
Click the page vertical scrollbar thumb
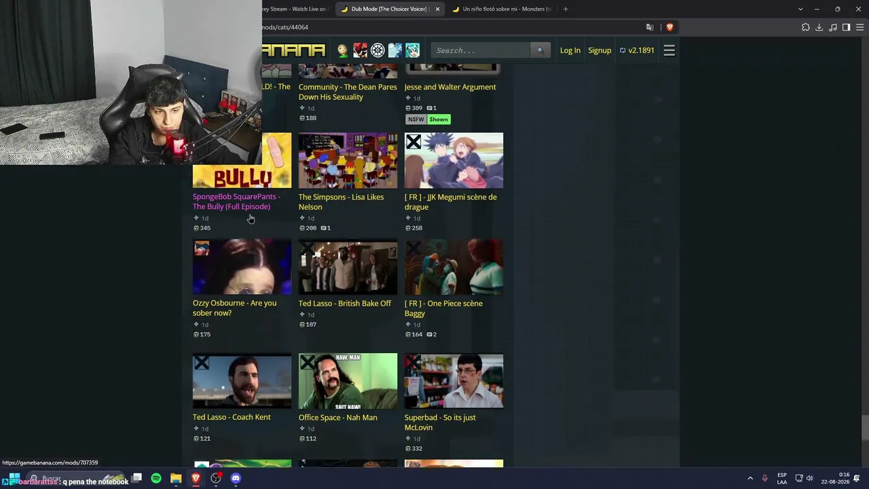865,428
